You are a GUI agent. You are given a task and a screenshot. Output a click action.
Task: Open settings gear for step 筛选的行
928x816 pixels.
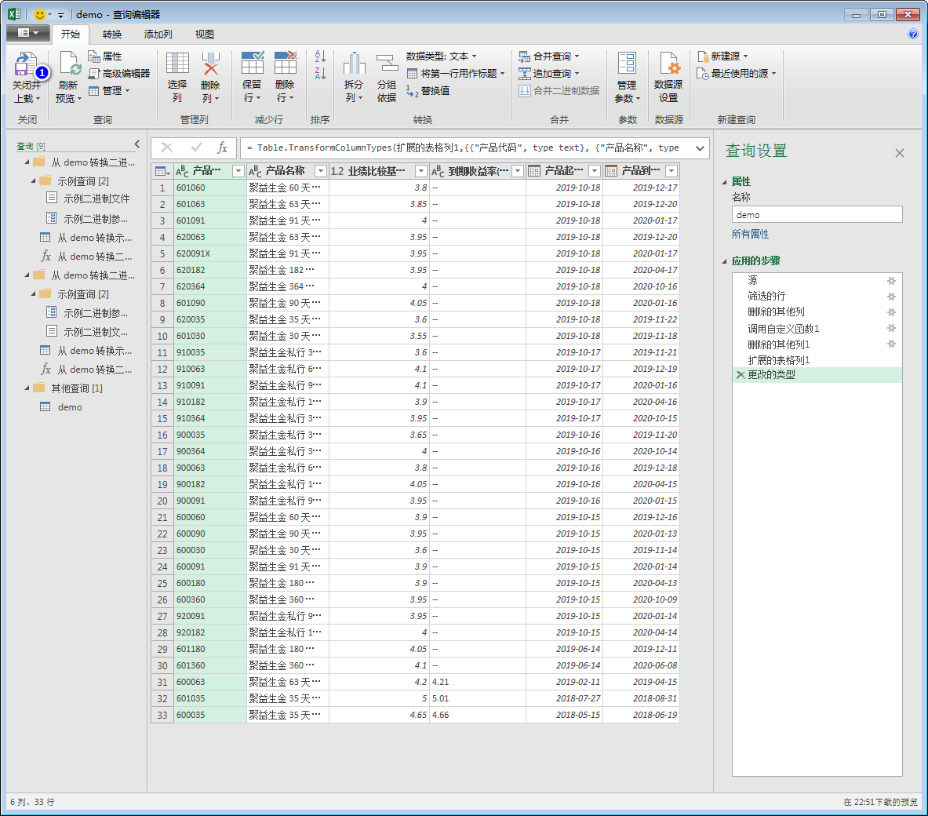[891, 296]
